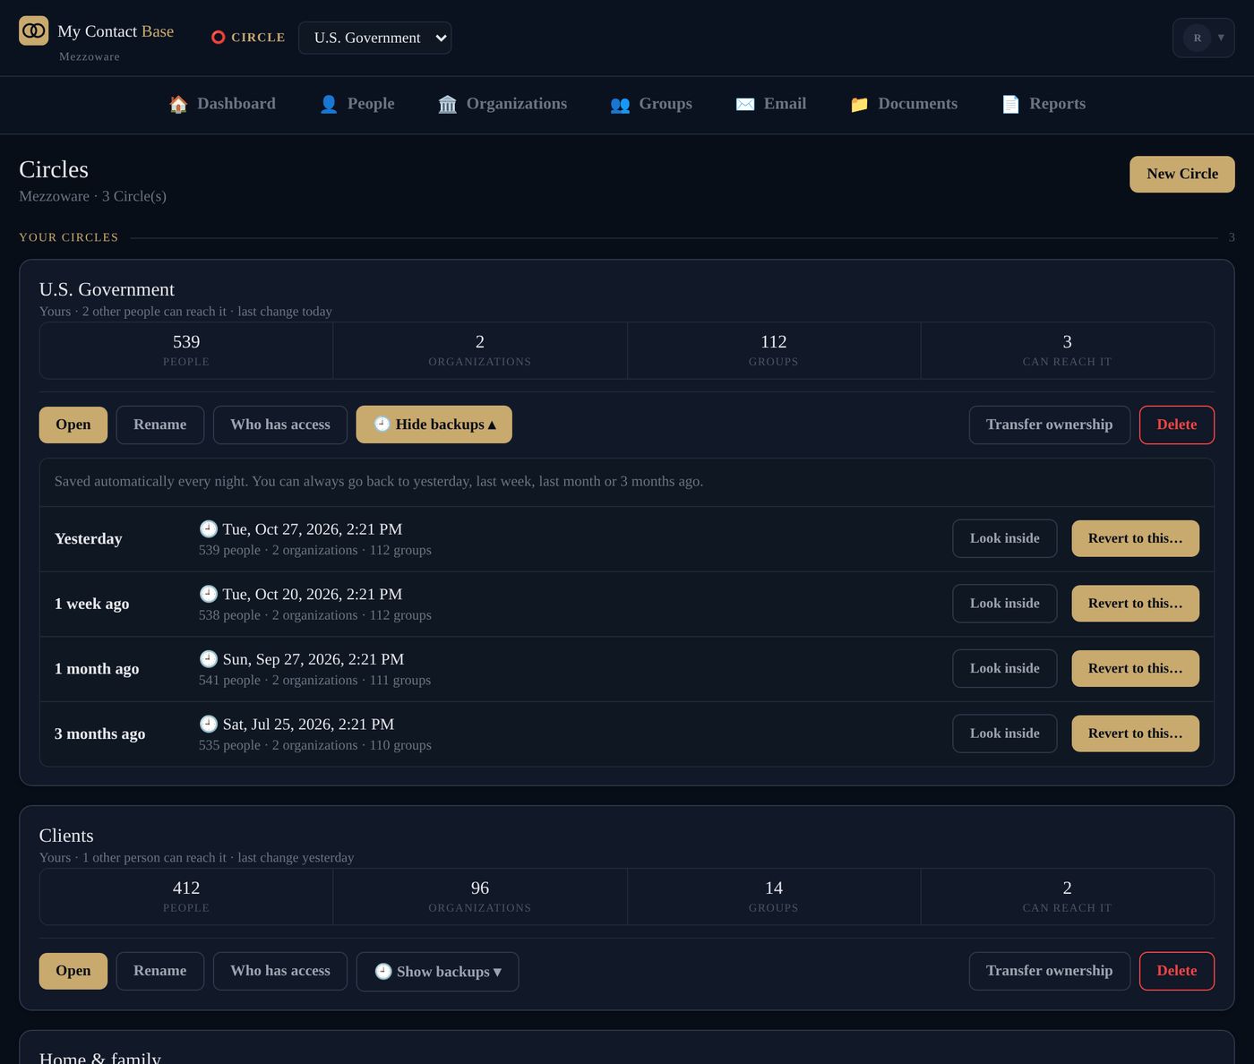Click the U.S. Government card title
1254x1064 pixels.
(107, 289)
